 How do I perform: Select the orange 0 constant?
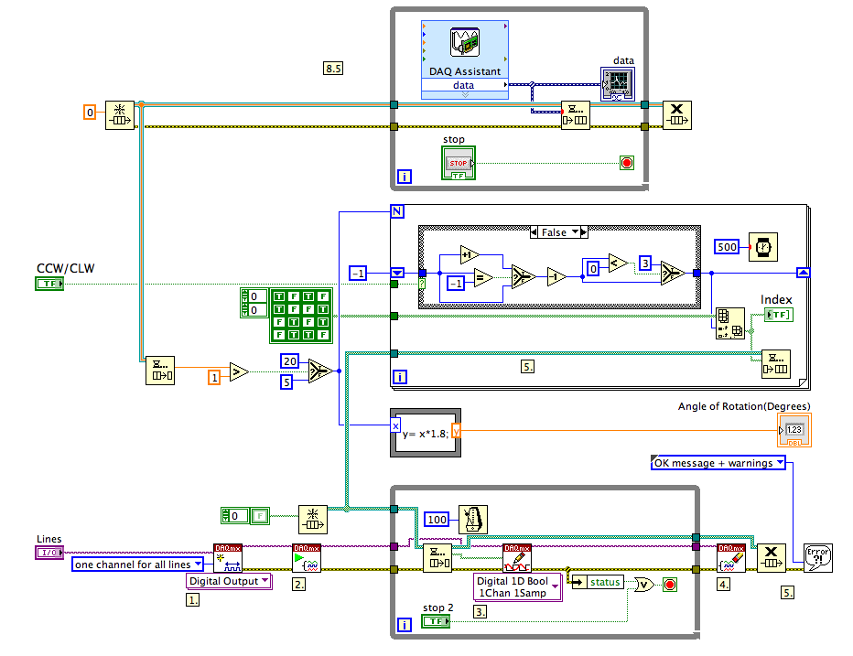pos(90,112)
